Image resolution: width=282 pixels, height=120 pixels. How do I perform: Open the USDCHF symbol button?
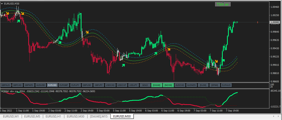[x=122, y=85]
